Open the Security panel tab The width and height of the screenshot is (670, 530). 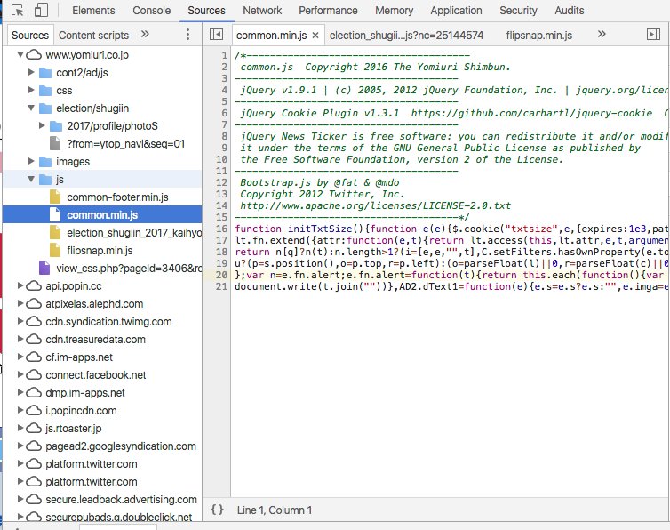click(x=518, y=11)
